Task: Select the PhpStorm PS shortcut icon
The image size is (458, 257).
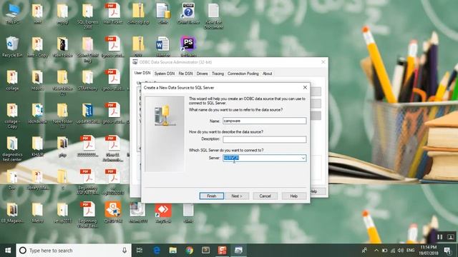Action: 188,46
